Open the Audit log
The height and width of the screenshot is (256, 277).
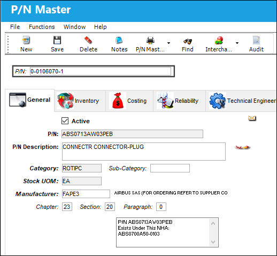pyautogui.click(x=256, y=44)
